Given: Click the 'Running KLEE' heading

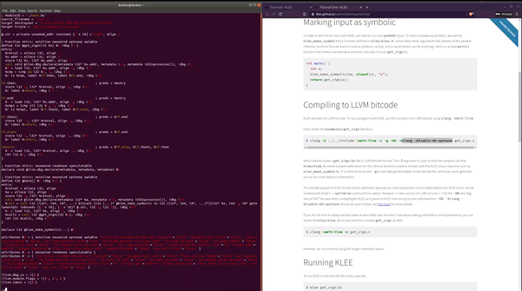Looking at the screenshot, I should (x=328, y=263).
